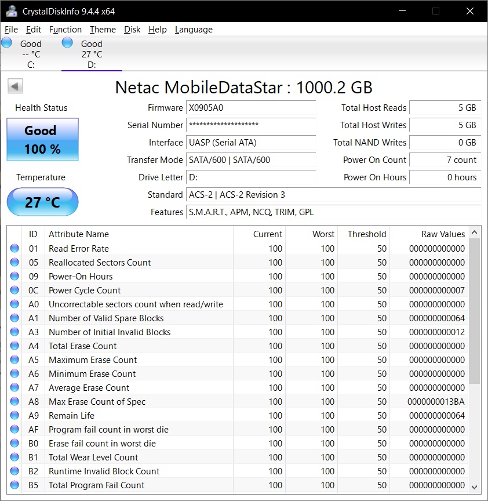Click the status orb for Read Error Rate
The height and width of the screenshot is (501, 488).
(14, 249)
